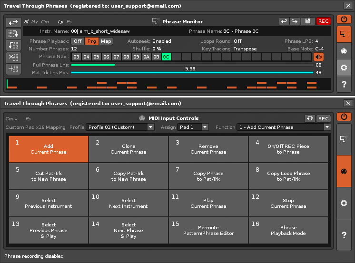The height and width of the screenshot is (263, 355).
Task: Click the redo arrow in Phrase Monitor
Action: [x=295, y=21]
